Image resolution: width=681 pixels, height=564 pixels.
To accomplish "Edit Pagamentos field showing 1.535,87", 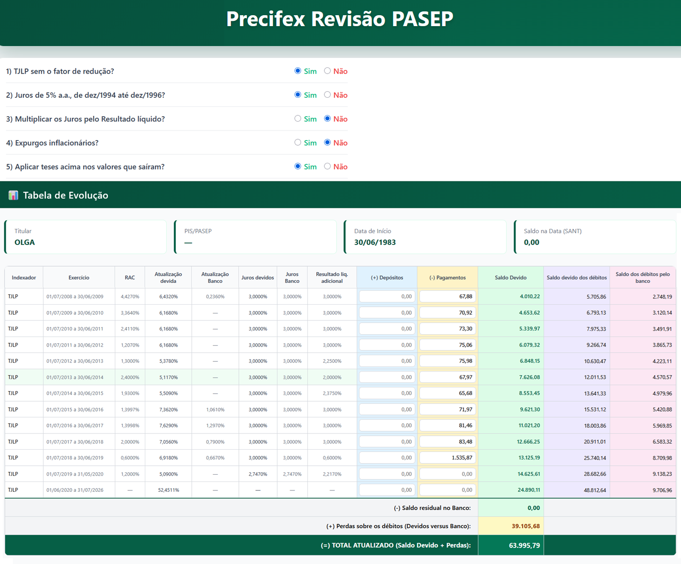I will 448,458.
